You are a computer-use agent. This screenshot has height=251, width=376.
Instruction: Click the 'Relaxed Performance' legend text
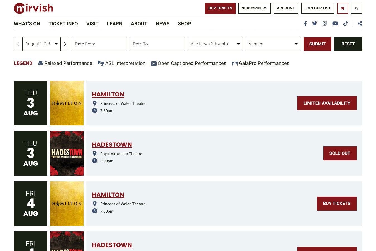pyautogui.click(x=68, y=63)
